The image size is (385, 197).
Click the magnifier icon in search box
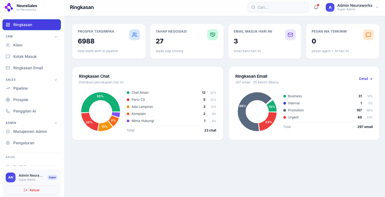click(253, 7)
